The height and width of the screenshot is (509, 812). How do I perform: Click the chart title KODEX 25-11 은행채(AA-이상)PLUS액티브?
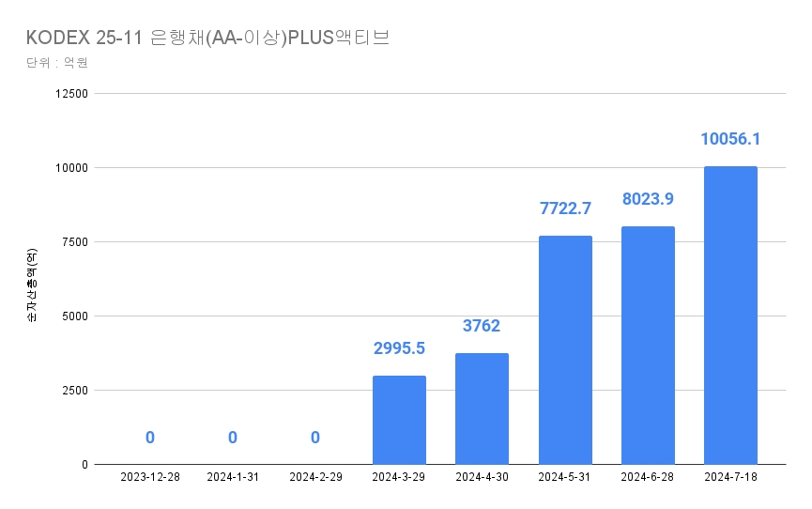point(207,38)
